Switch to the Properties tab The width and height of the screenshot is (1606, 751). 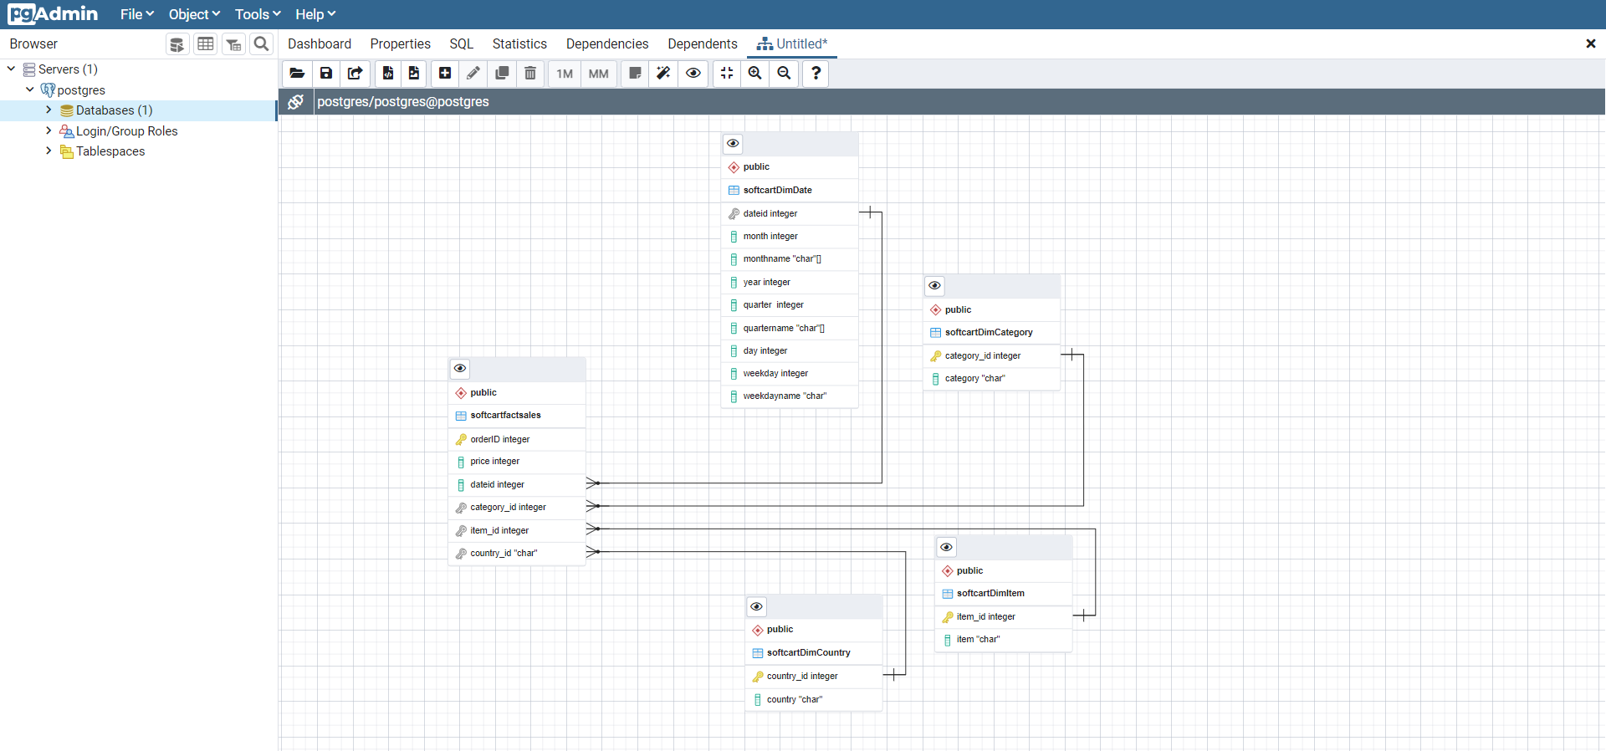(x=401, y=44)
